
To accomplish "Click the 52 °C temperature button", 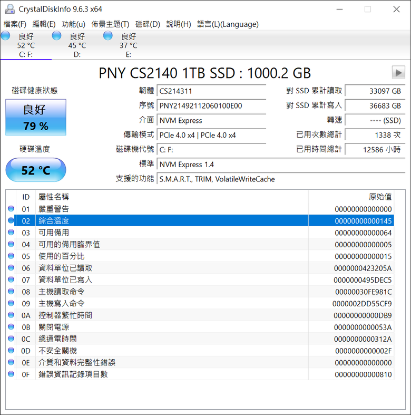I will (x=36, y=170).
